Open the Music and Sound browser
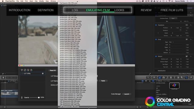The height and width of the screenshot is (109, 194). (x=167, y=78)
